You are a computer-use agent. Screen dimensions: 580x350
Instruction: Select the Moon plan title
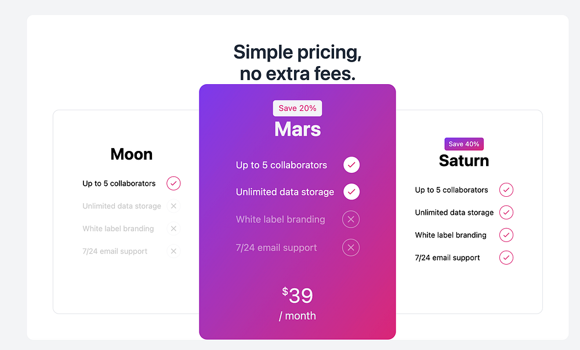[x=132, y=154]
